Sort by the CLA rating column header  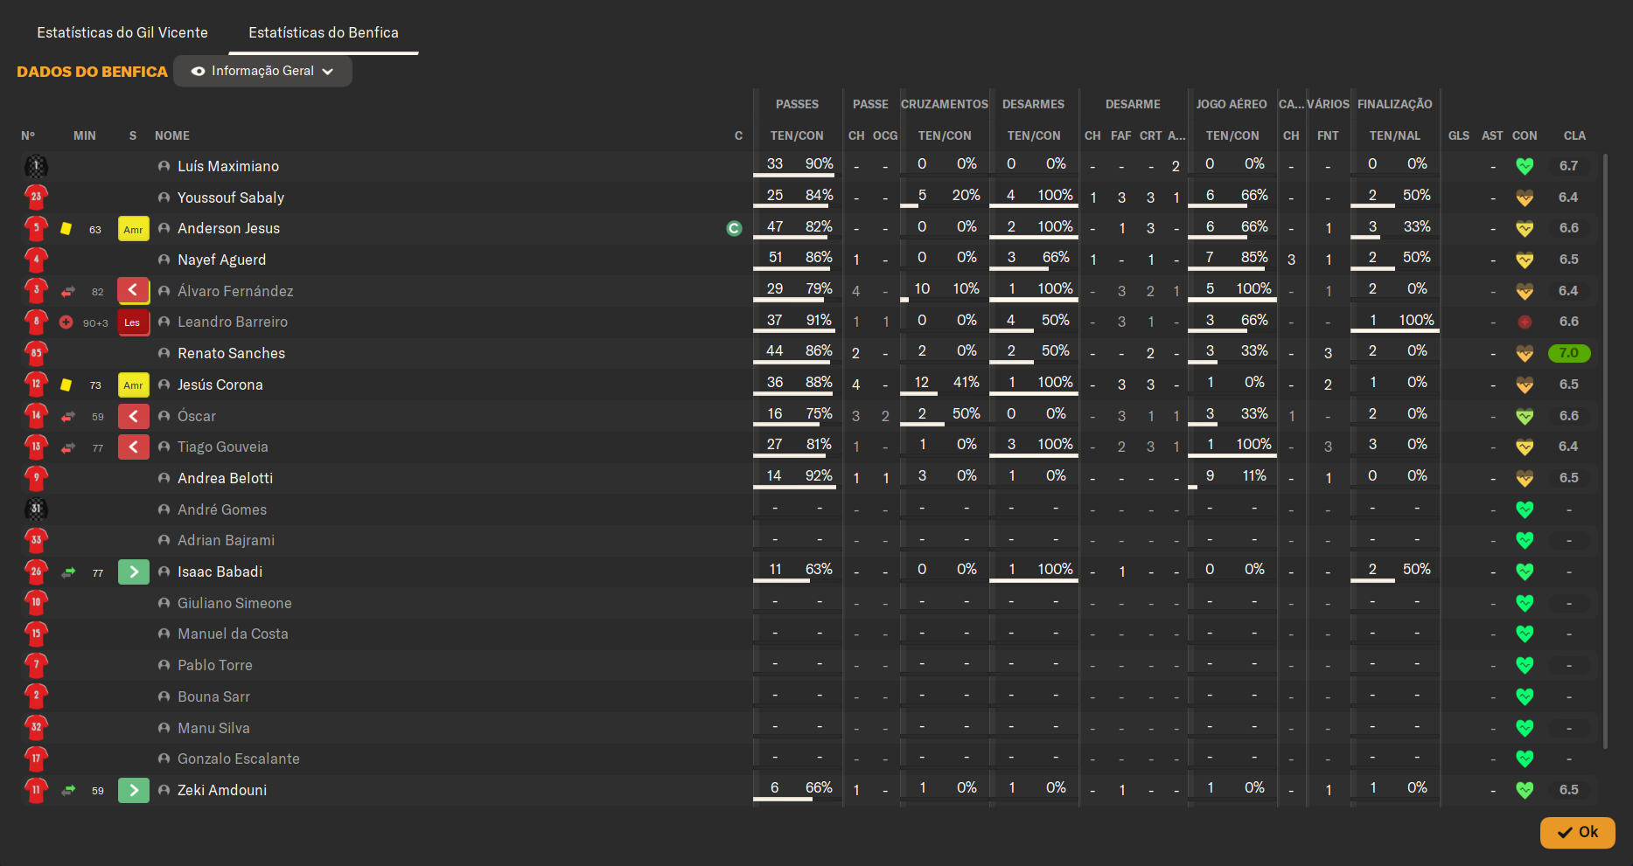coord(1574,135)
